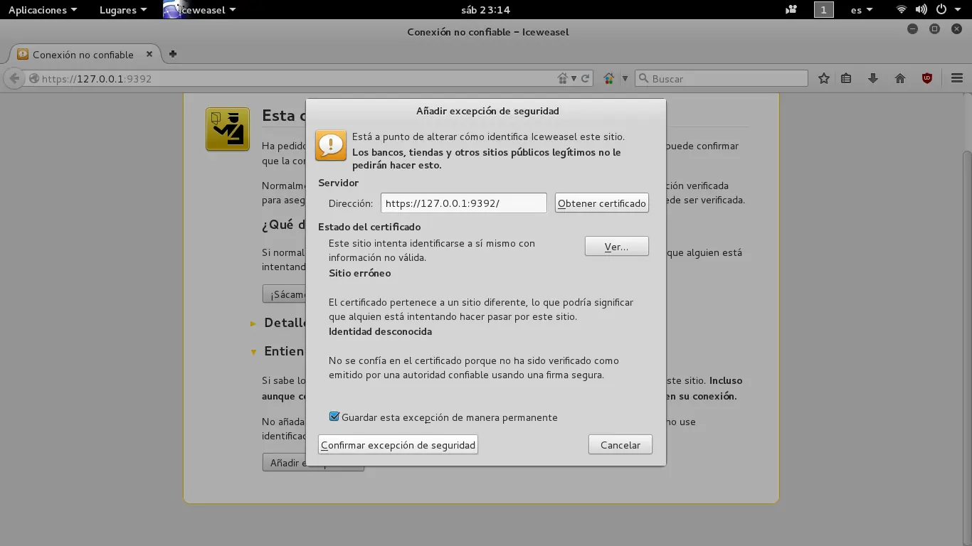Open the uBlock Origin shield icon
Viewport: 972px width, 546px height.
(927, 79)
